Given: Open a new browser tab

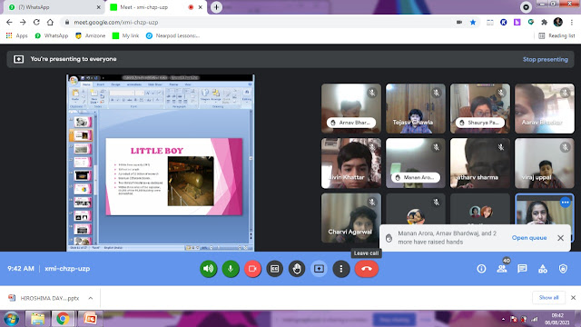Looking at the screenshot, I should (x=216, y=7).
